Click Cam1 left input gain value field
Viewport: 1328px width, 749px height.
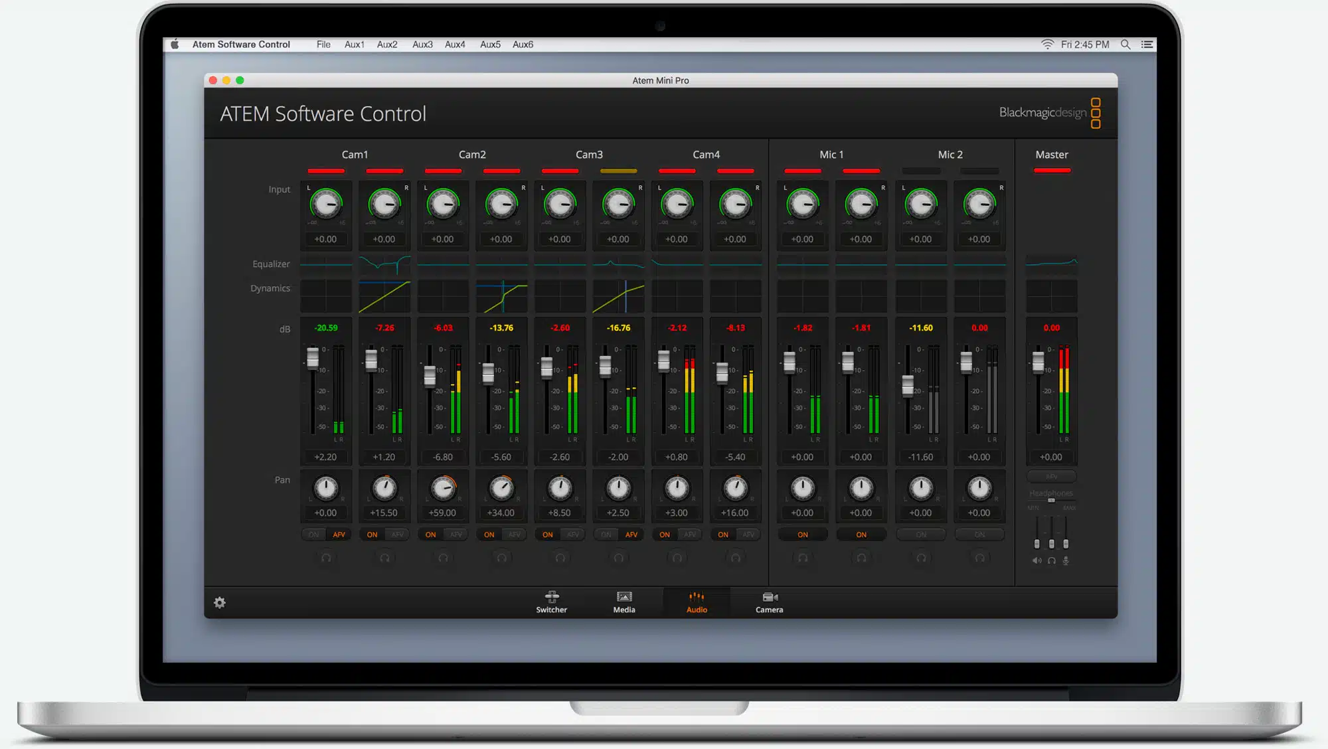tap(325, 239)
